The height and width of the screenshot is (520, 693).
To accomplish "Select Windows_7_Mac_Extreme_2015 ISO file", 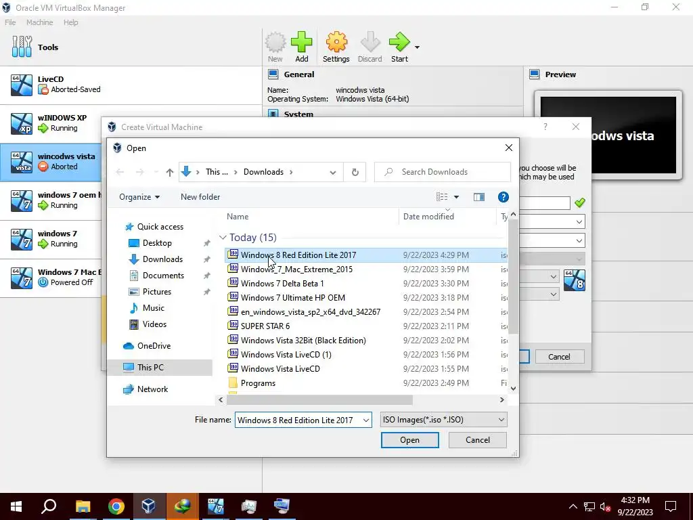I will pyautogui.click(x=366, y=269).
